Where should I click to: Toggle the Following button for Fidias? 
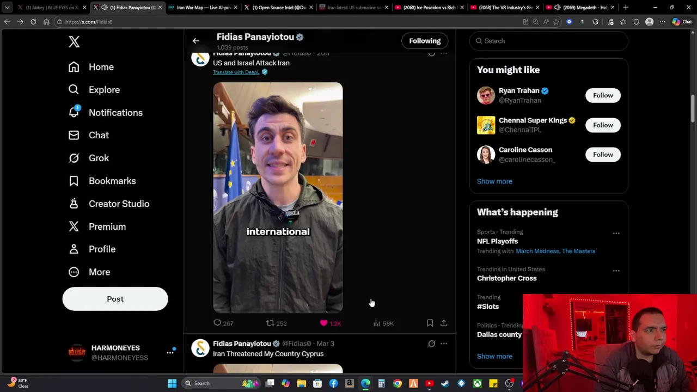[x=425, y=41]
